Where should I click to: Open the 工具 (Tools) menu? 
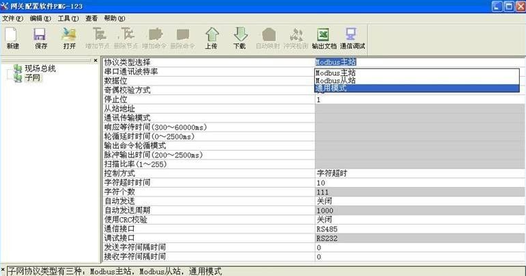pyautogui.click(x=68, y=18)
